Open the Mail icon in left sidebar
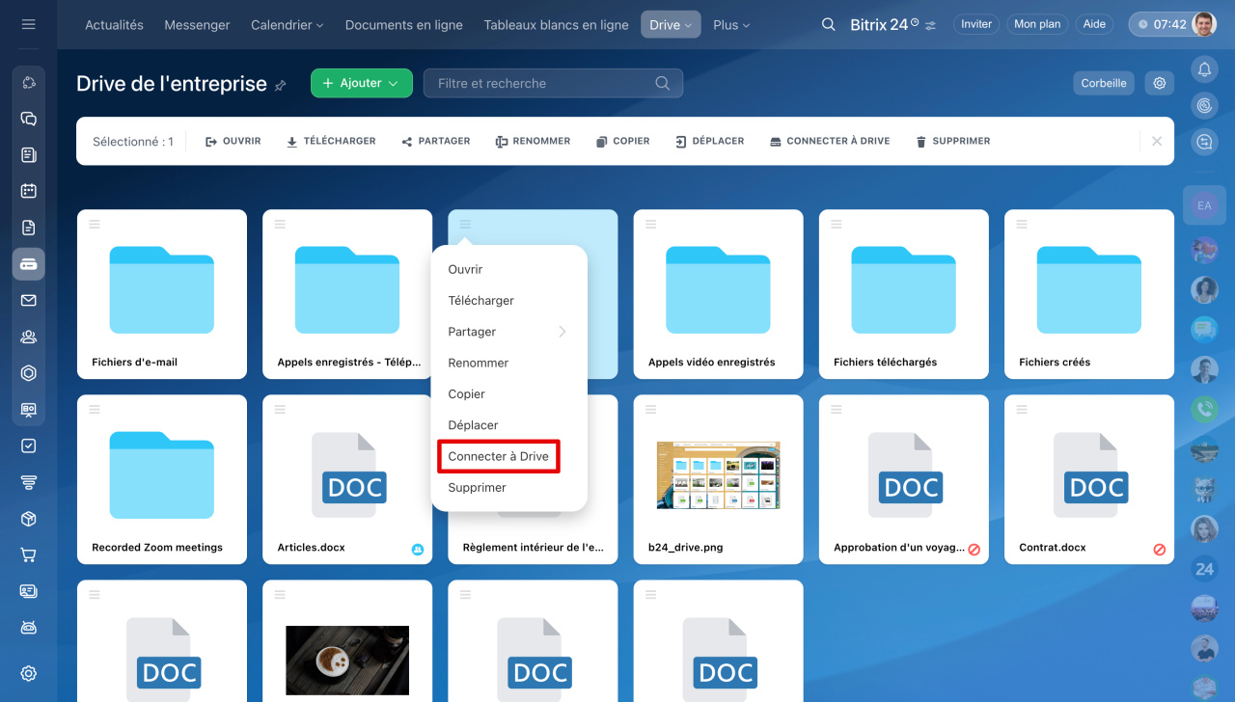The image size is (1235, 702). pyautogui.click(x=28, y=301)
